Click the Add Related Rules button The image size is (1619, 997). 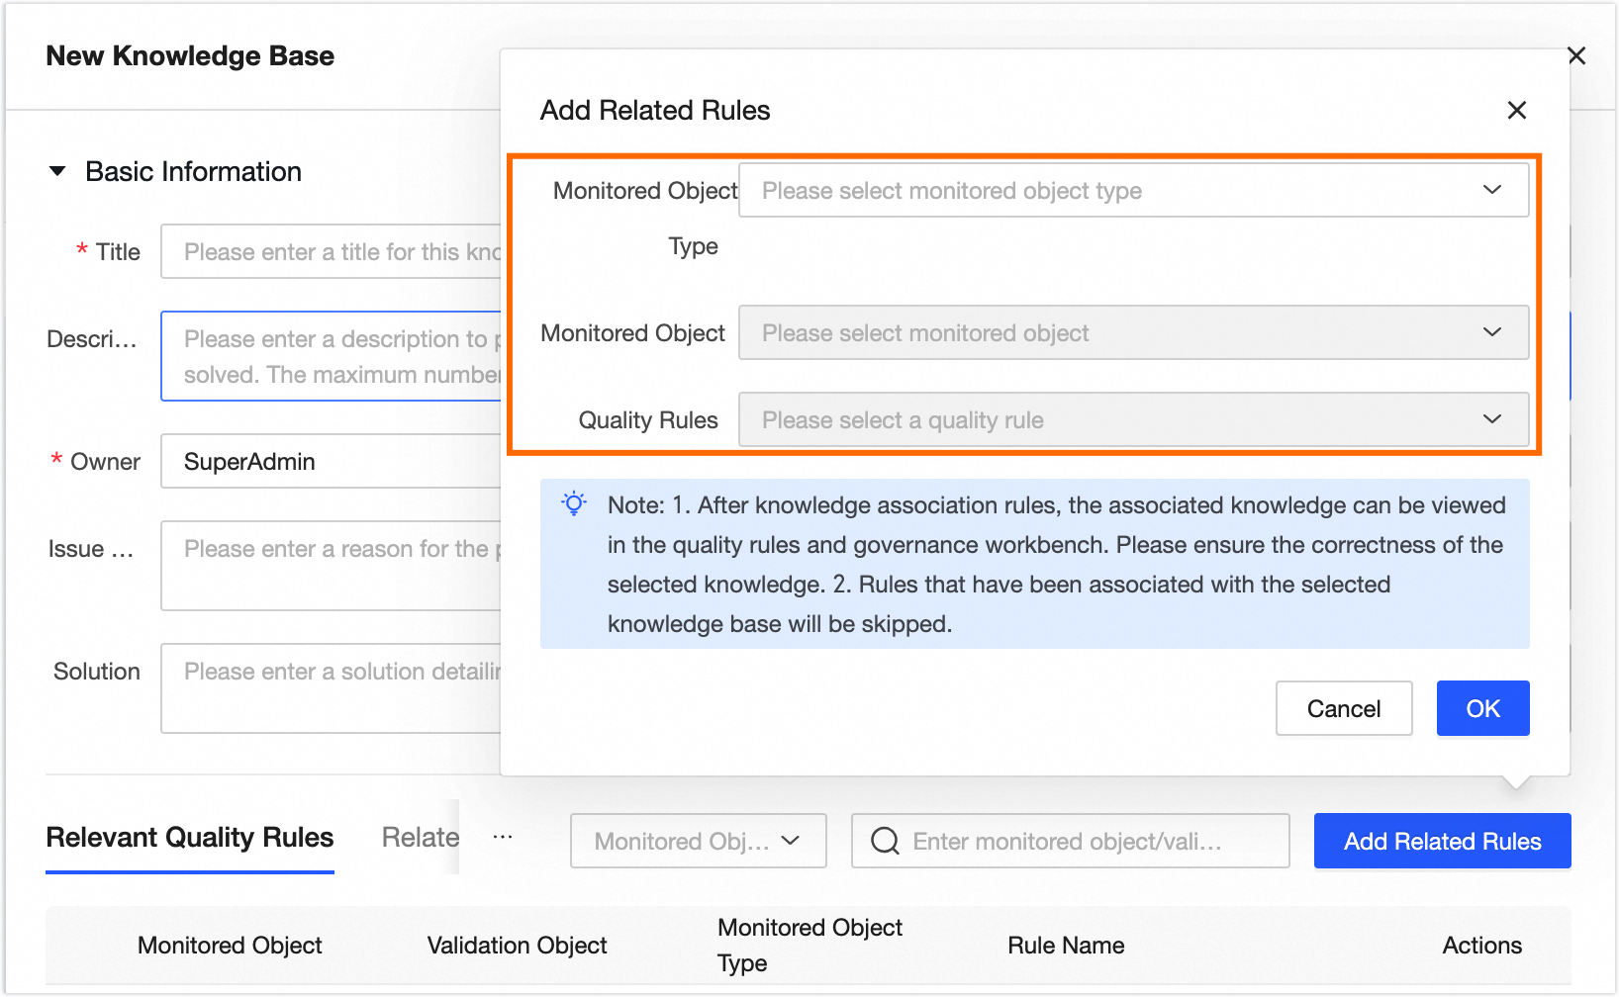1442,841
